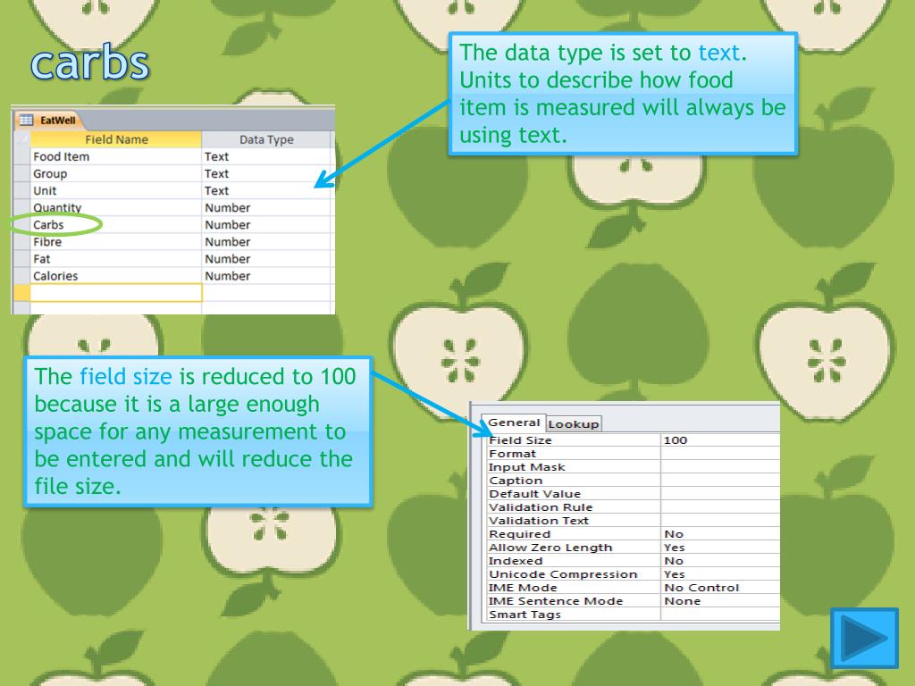The image size is (915, 686).
Task: Click the blue next-slide arrow button
Action: (x=864, y=638)
